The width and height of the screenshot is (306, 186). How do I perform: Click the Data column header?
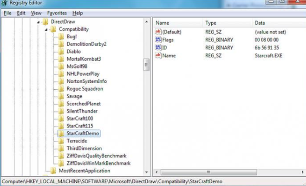click(x=279, y=23)
